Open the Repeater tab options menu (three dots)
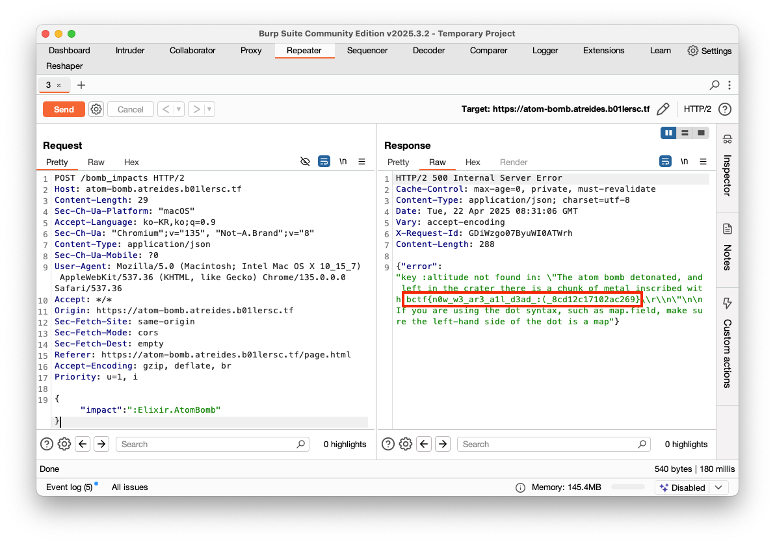 click(x=729, y=85)
